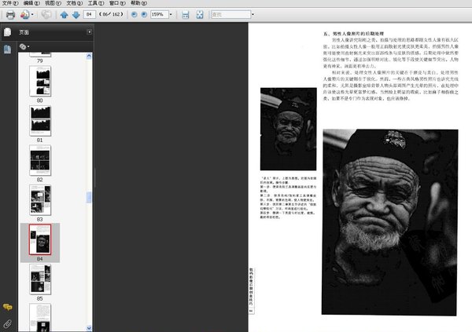Click the Attachments paperclip icon

8,323
